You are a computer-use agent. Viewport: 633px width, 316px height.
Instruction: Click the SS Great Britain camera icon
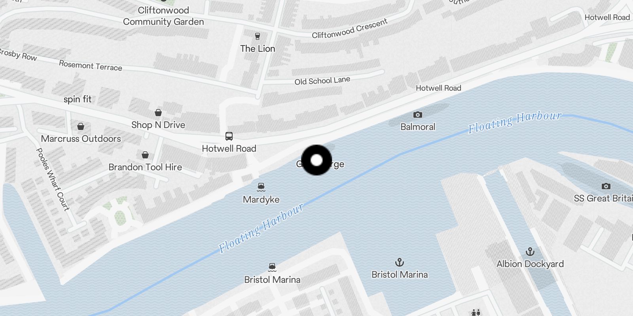606,186
